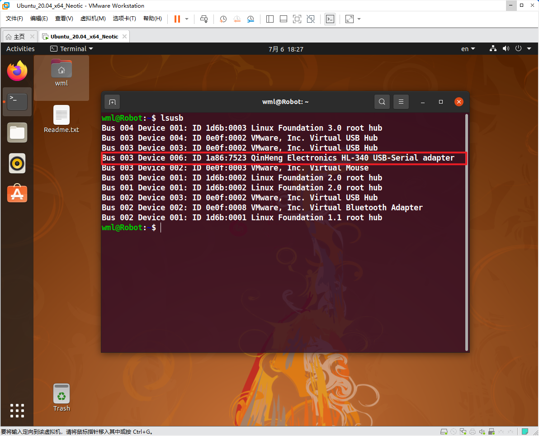Click the terminal search button
Image resolution: width=539 pixels, height=436 pixels.
pos(382,102)
